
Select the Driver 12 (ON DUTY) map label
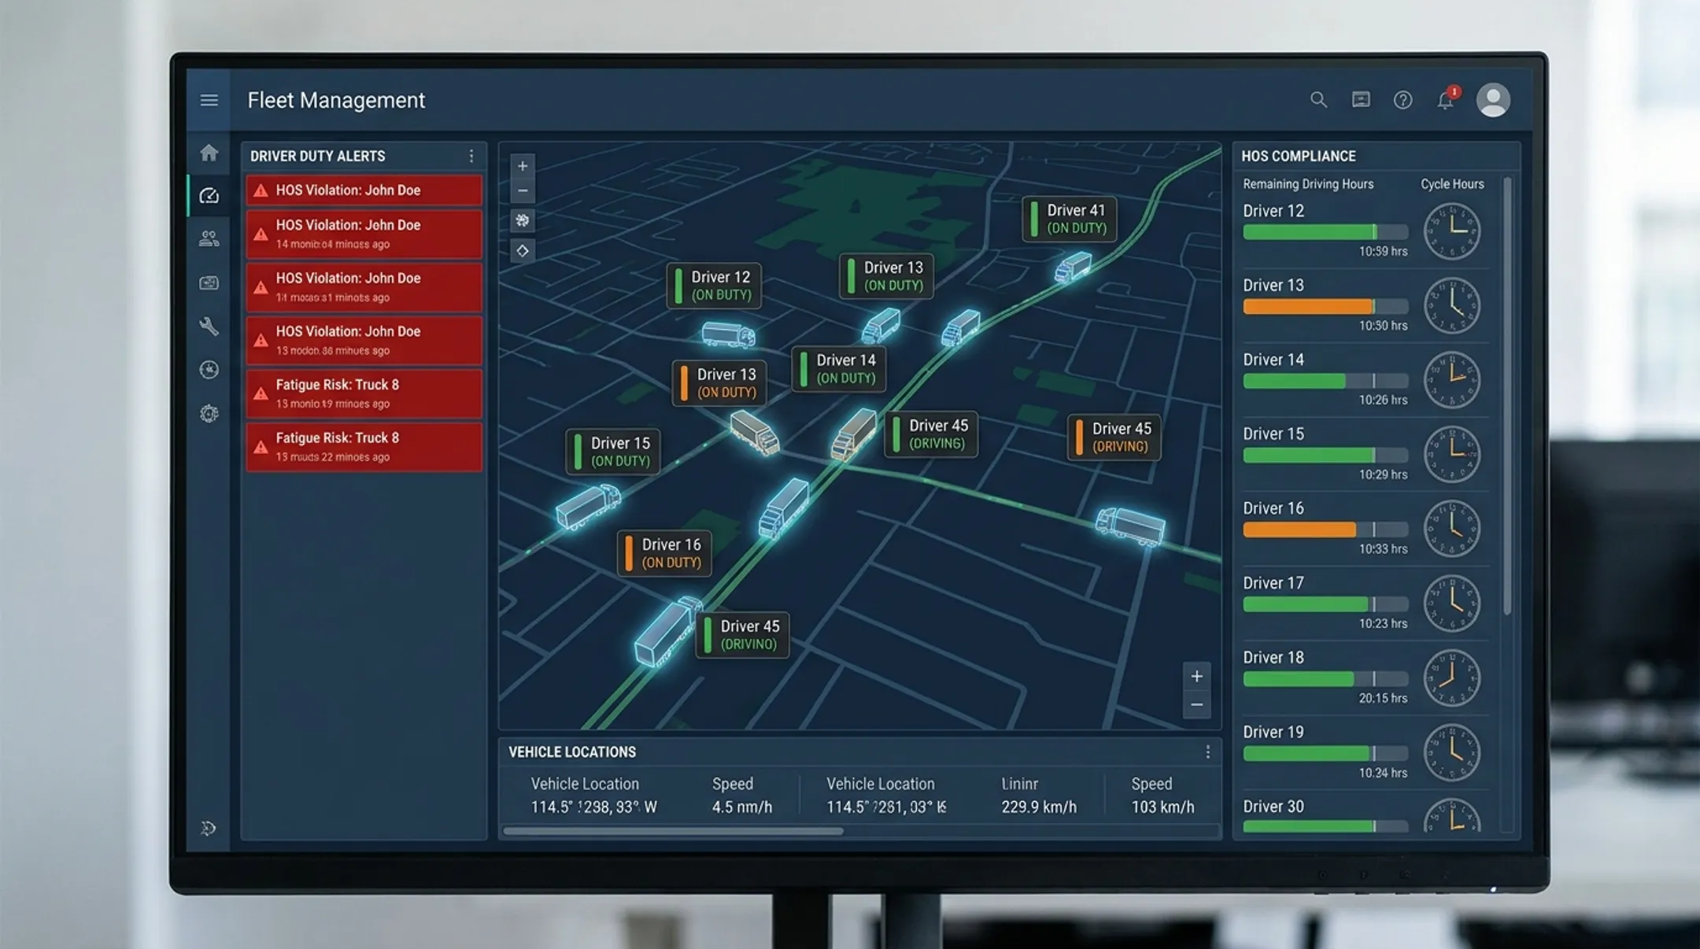(x=714, y=286)
